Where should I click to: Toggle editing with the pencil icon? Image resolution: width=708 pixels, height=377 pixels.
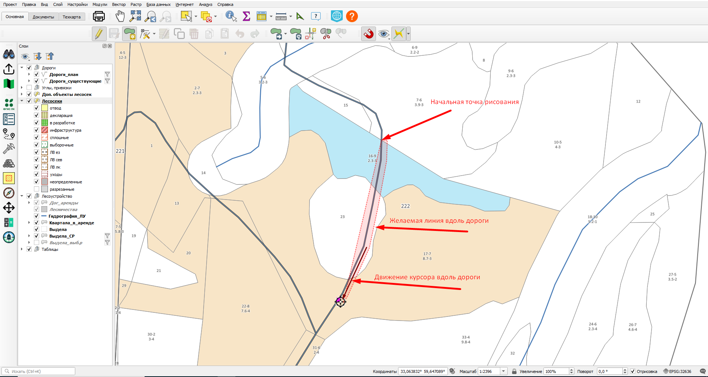tap(99, 34)
